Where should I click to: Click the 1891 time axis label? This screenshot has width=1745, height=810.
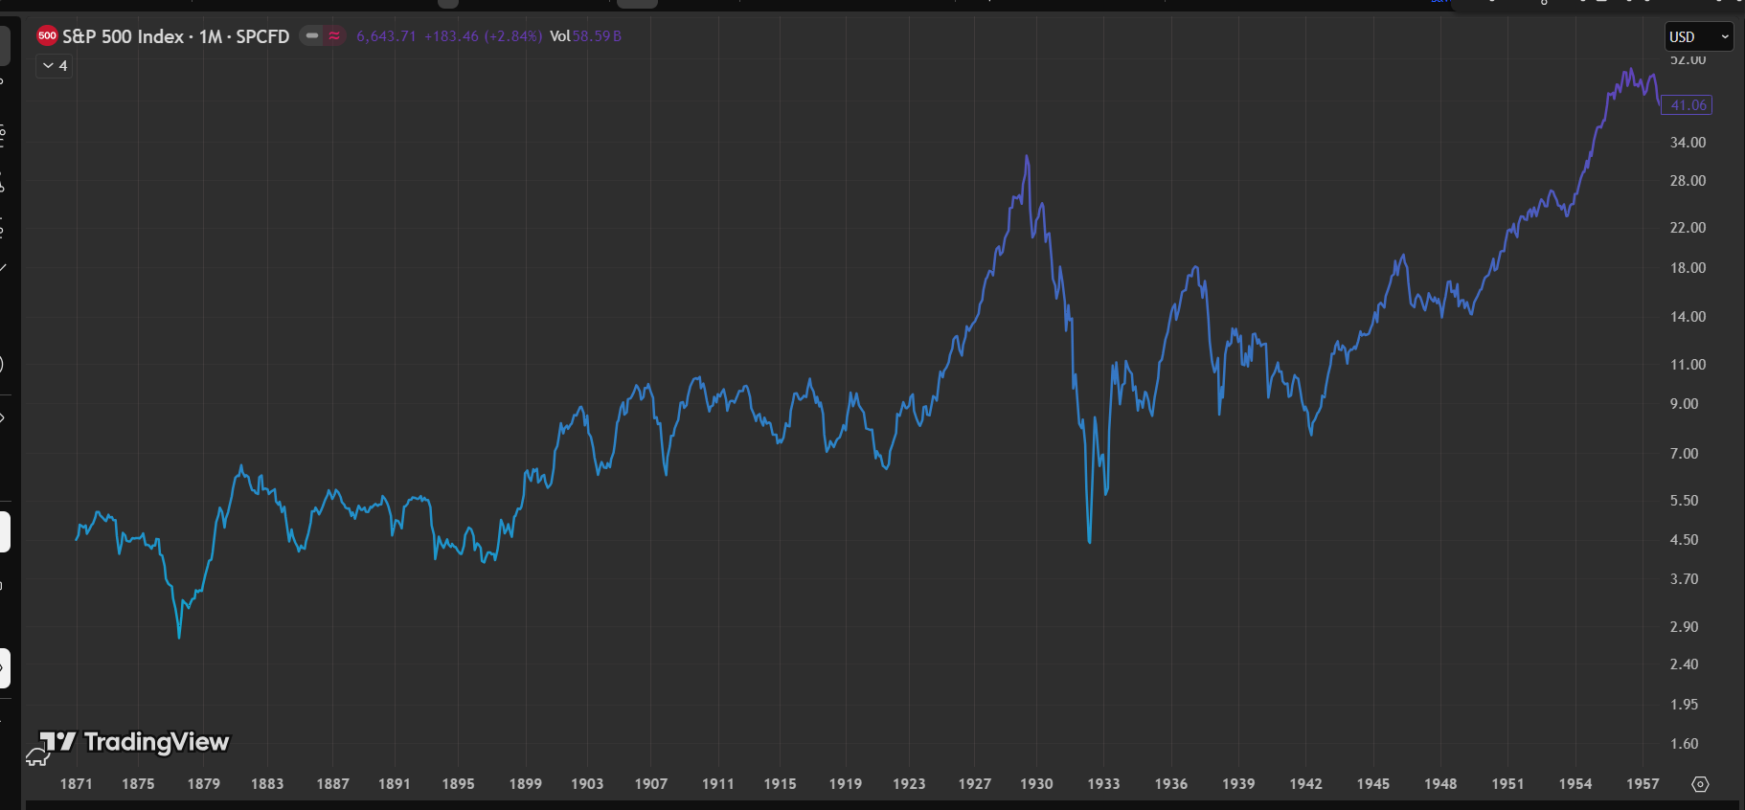[395, 784]
